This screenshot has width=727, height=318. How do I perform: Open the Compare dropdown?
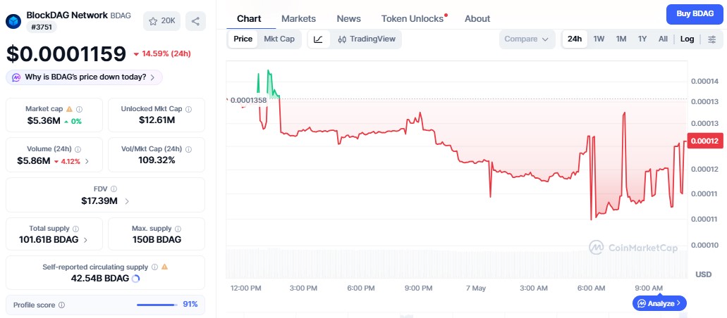click(x=527, y=39)
